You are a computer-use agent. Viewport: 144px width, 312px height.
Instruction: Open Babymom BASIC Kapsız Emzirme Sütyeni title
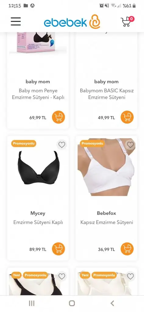tap(107, 94)
